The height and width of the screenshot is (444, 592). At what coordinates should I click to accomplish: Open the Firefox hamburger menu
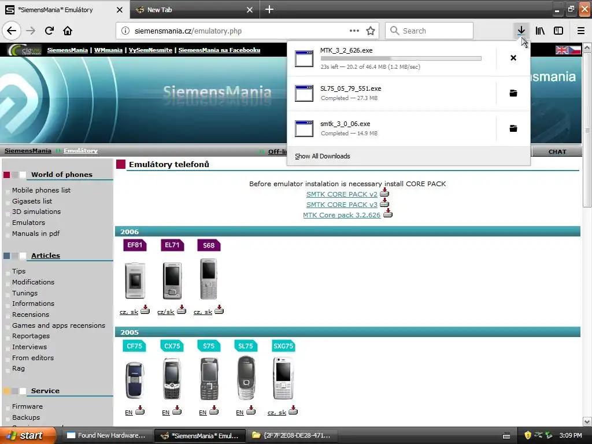580,31
